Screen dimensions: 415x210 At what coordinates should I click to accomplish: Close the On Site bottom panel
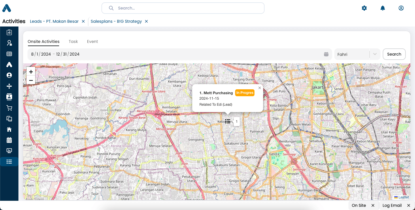(x=373, y=205)
